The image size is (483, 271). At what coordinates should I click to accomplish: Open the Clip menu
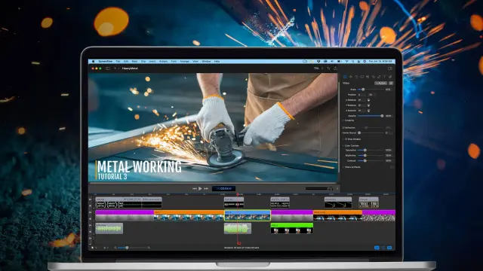click(143, 62)
